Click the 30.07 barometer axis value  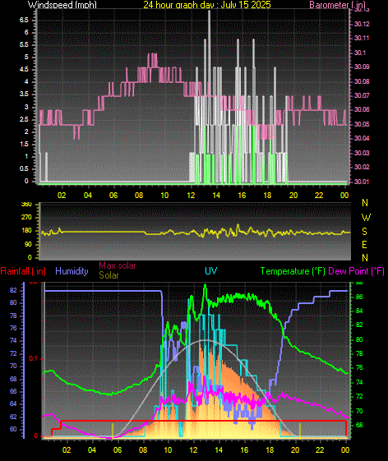click(362, 95)
